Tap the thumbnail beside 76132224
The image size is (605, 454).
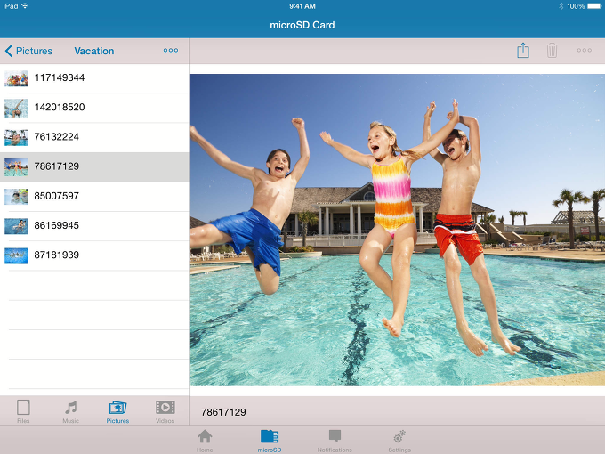(16, 138)
